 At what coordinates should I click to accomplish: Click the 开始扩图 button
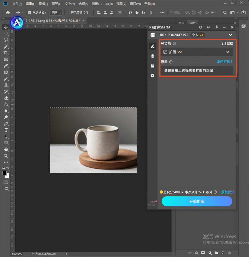click(197, 202)
